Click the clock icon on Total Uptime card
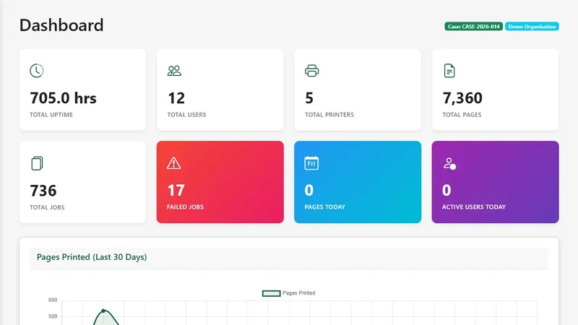Image resolution: width=578 pixels, height=325 pixels. 37,71
